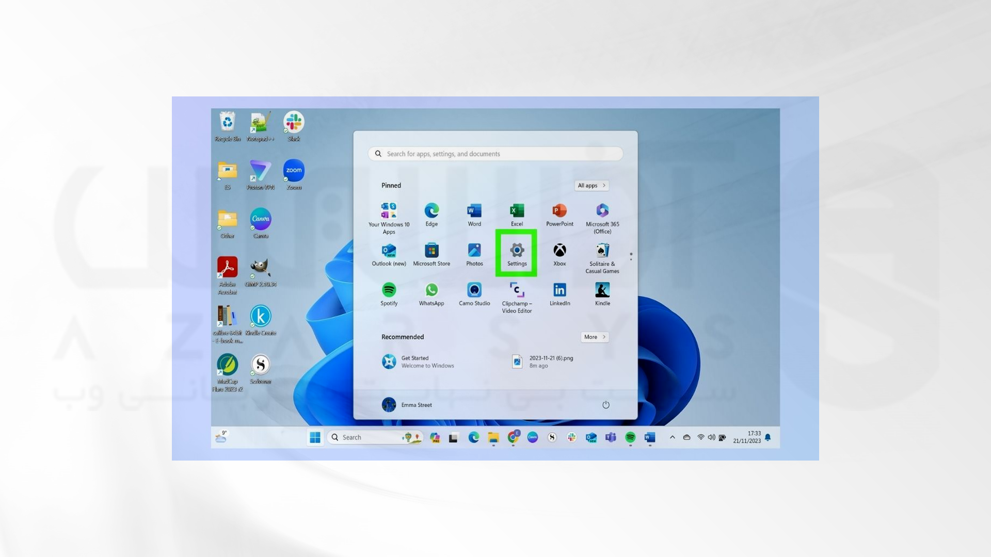This screenshot has width=991, height=557.
Task: Open Excel from the pinned apps
Action: [517, 215]
